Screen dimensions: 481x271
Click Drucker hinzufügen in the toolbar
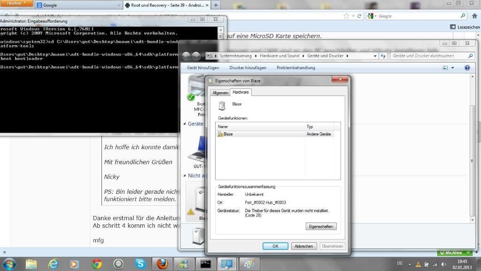248,68
